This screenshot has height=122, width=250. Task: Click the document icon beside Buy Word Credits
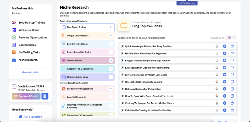pyautogui.click(x=45, y=96)
